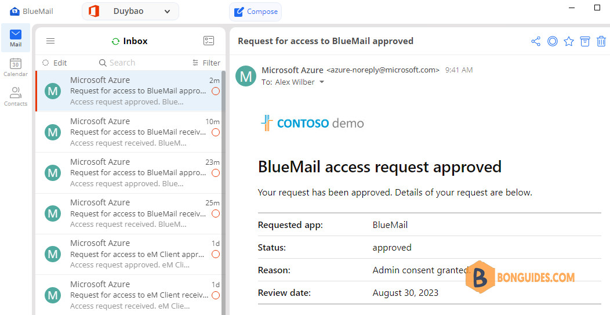Open the 25m 'BlueMail received' email

[129, 213]
